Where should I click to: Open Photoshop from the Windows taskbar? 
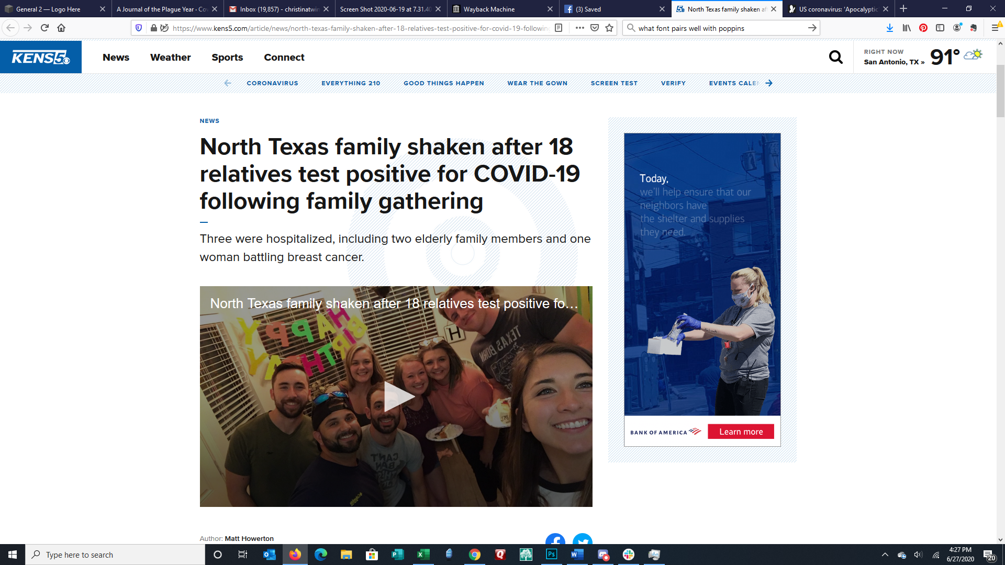[x=551, y=555]
